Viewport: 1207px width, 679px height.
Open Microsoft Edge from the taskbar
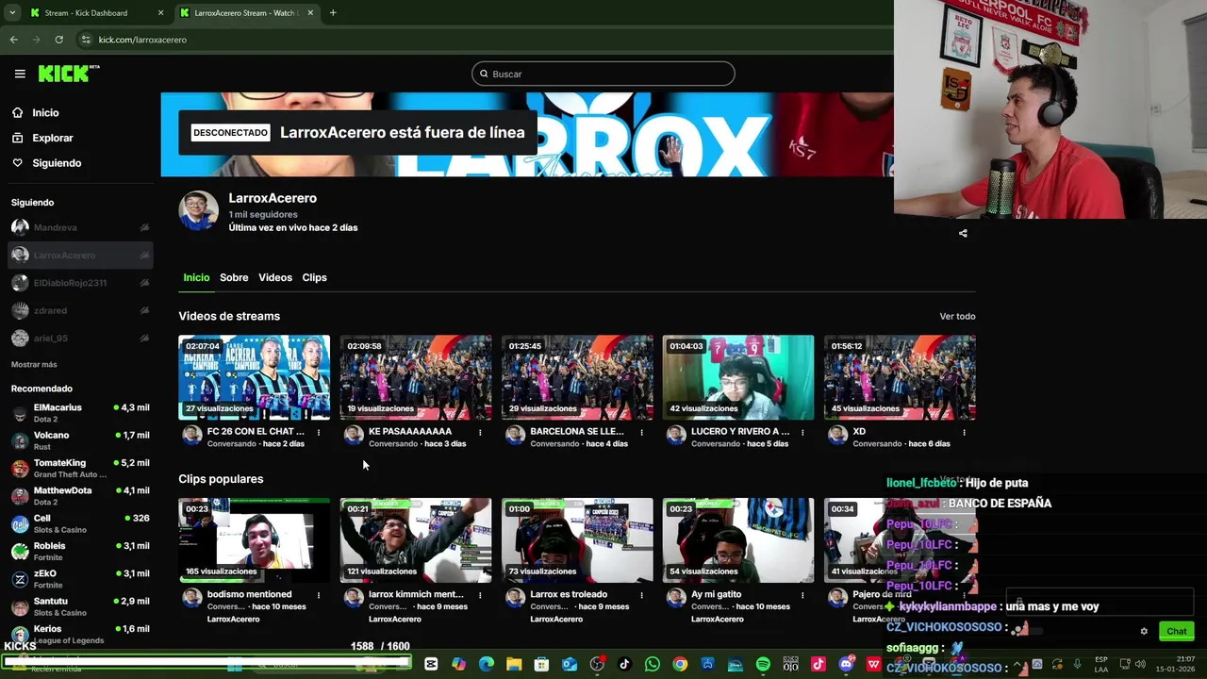487,665
